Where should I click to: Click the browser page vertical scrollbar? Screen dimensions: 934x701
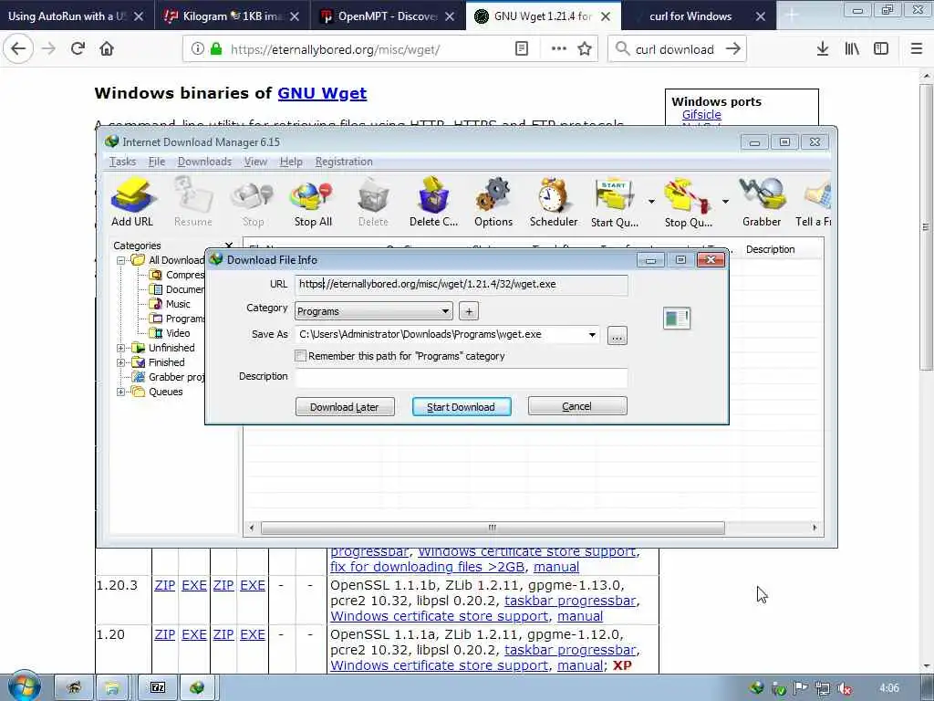coord(927,226)
